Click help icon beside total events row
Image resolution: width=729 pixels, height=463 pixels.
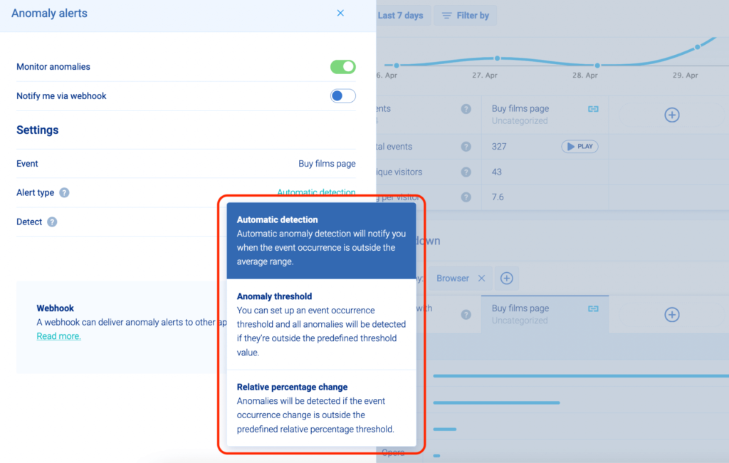466,147
